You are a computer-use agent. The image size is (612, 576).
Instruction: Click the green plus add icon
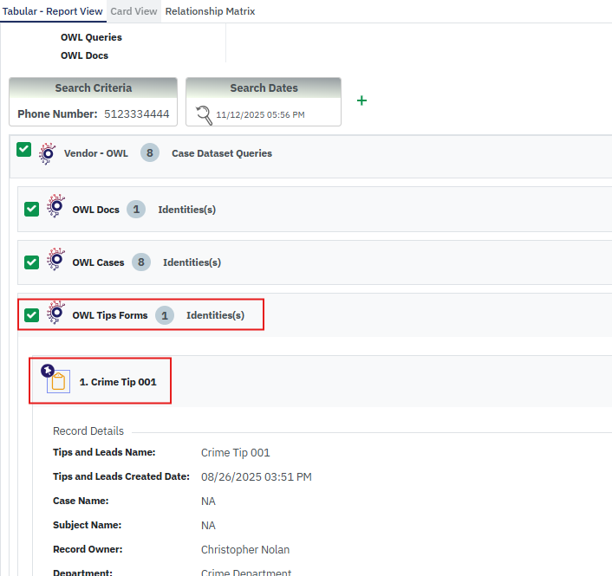tap(362, 100)
